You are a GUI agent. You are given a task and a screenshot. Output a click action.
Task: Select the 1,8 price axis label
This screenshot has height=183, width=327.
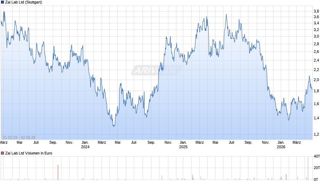[316, 91]
